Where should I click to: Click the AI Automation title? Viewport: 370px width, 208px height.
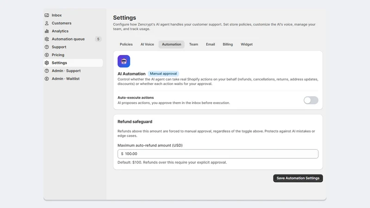coord(131,74)
